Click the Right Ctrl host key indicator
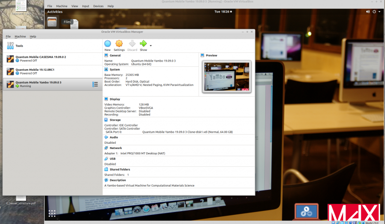Screen dimensions: 385x224 coord(372,223)
